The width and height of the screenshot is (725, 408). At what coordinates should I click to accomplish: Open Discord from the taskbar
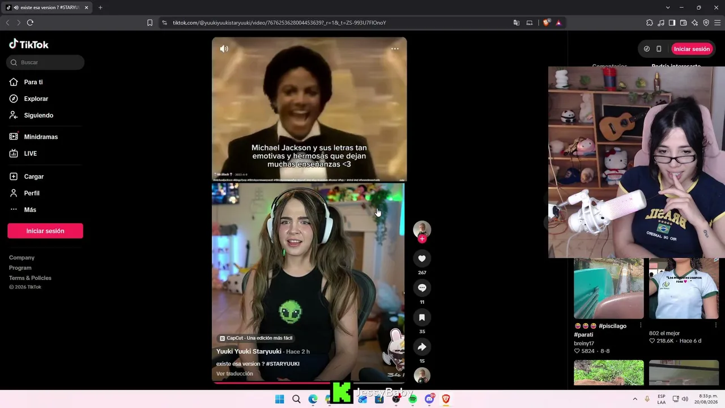[x=429, y=399]
